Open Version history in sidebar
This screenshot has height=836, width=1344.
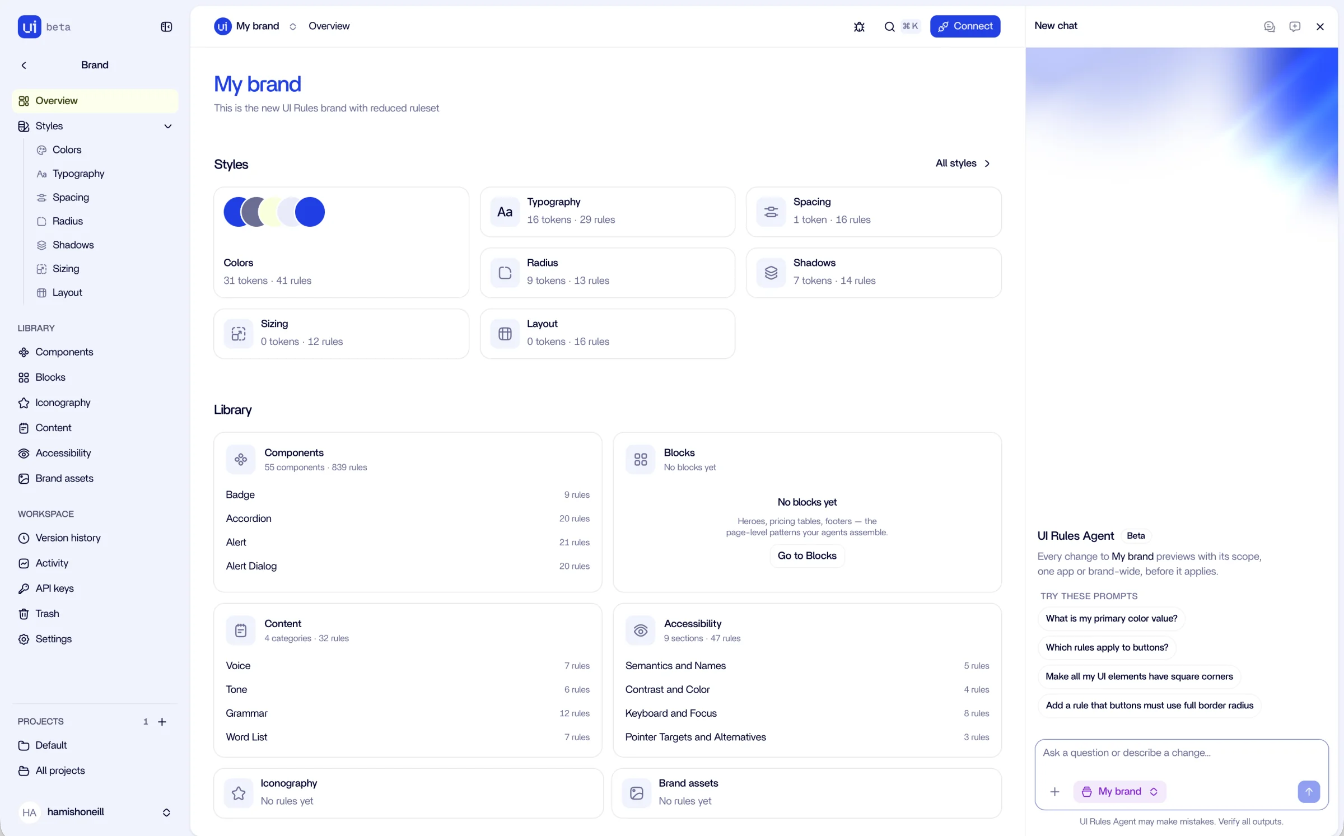pos(68,538)
